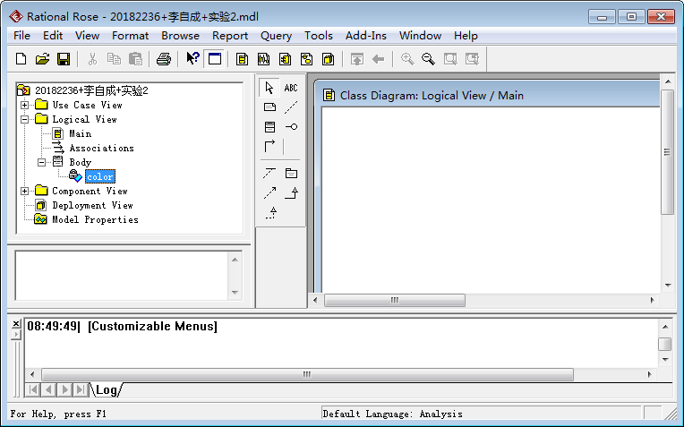Select the Dependency dashed arrow tool
This screenshot has width=684, height=427.
pyautogui.click(x=269, y=192)
